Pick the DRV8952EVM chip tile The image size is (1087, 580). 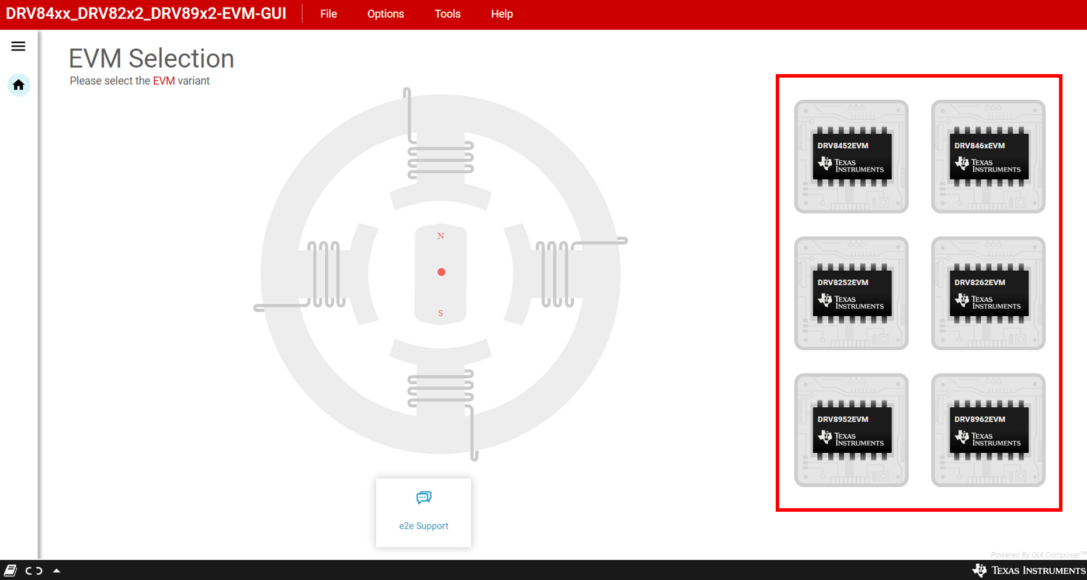(851, 430)
